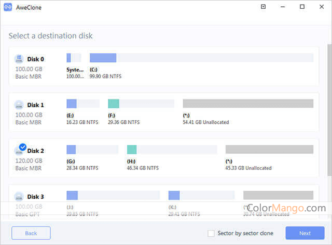
Task: Click the AweClone logo icon in title bar
Action: tap(7, 7)
